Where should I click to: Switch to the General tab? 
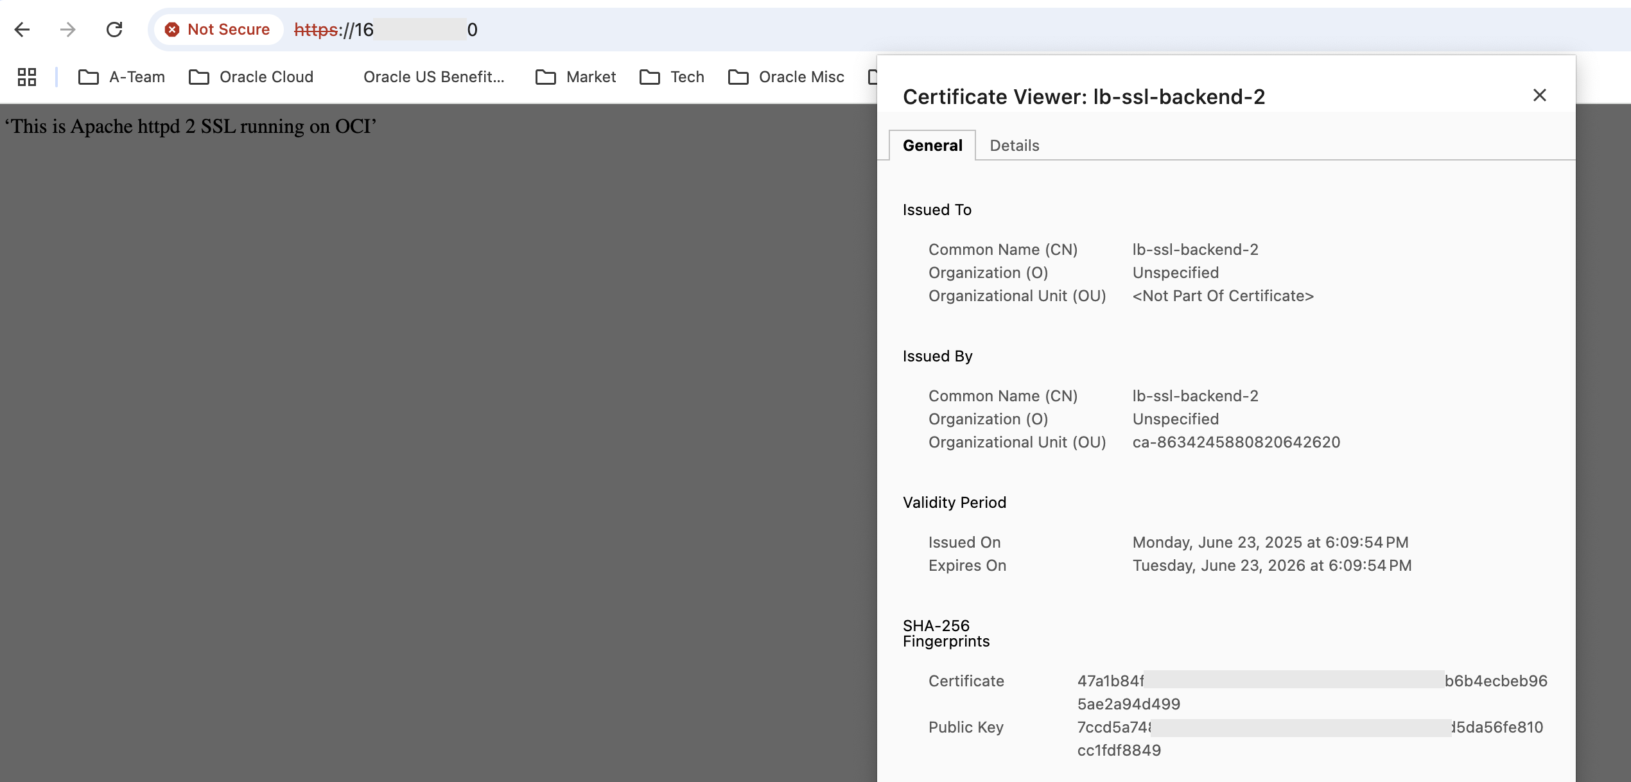tap(932, 145)
